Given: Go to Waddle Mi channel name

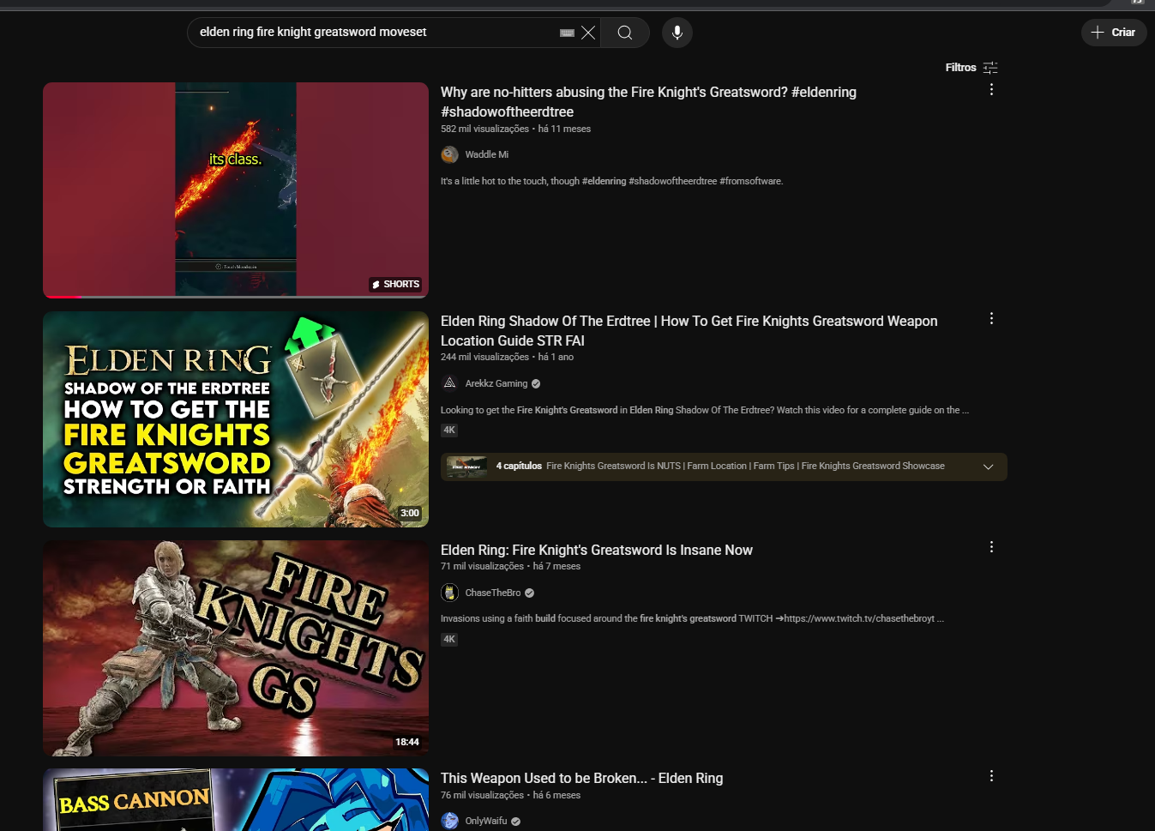Looking at the screenshot, I should 486,154.
